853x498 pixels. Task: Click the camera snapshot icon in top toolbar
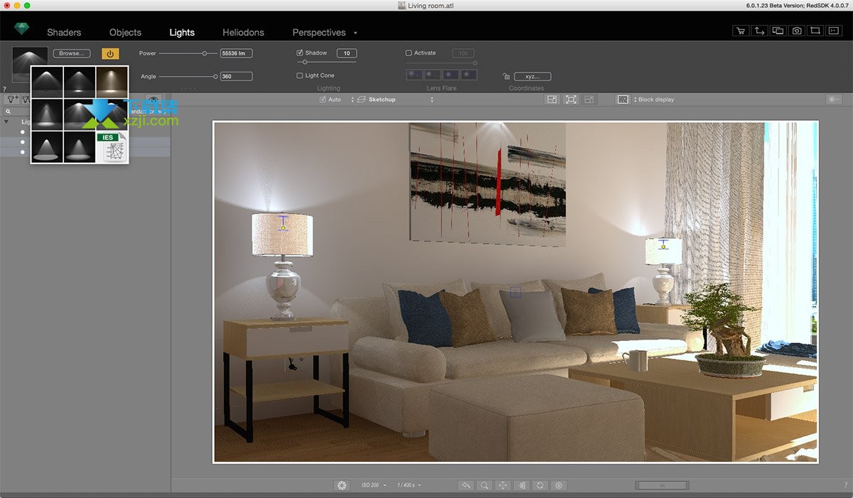click(797, 31)
